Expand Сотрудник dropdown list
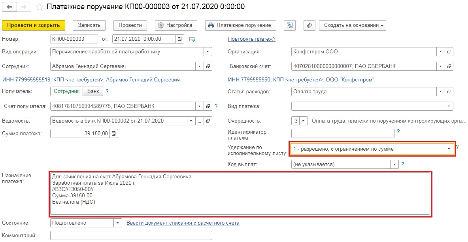 pos(200,66)
